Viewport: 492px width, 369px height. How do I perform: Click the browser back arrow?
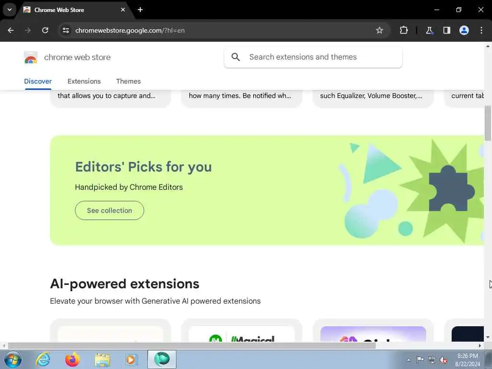point(11,30)
